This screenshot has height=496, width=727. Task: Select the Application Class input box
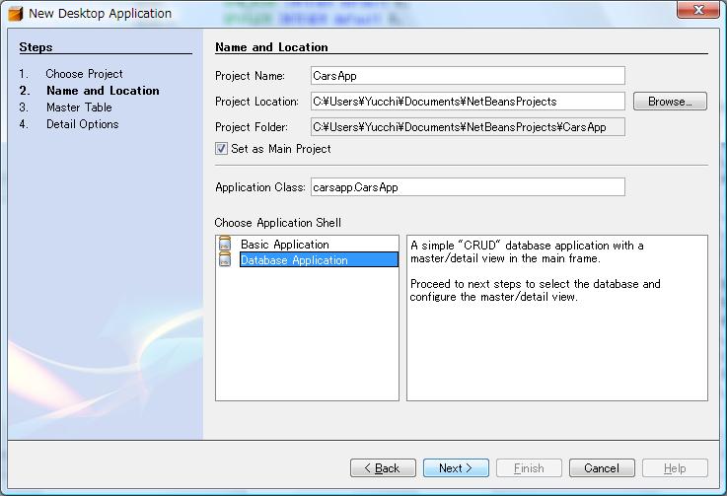[467, 187]
